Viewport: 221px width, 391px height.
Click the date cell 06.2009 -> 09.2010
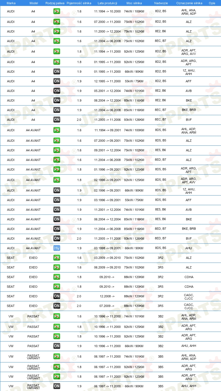pyautogui.click(x=107, y=267)
